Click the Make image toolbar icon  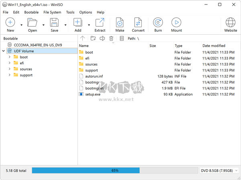click(x=120, y=22)
